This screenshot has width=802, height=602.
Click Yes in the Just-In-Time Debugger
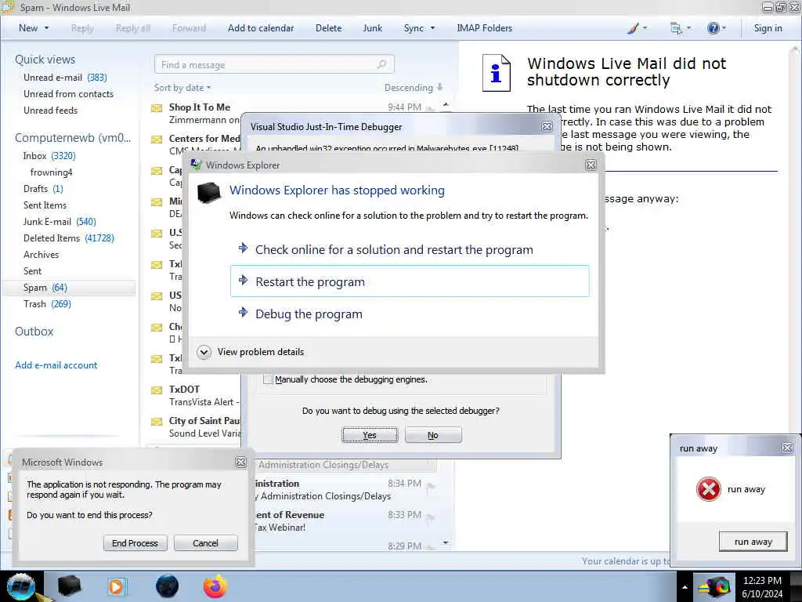(370, 434)
